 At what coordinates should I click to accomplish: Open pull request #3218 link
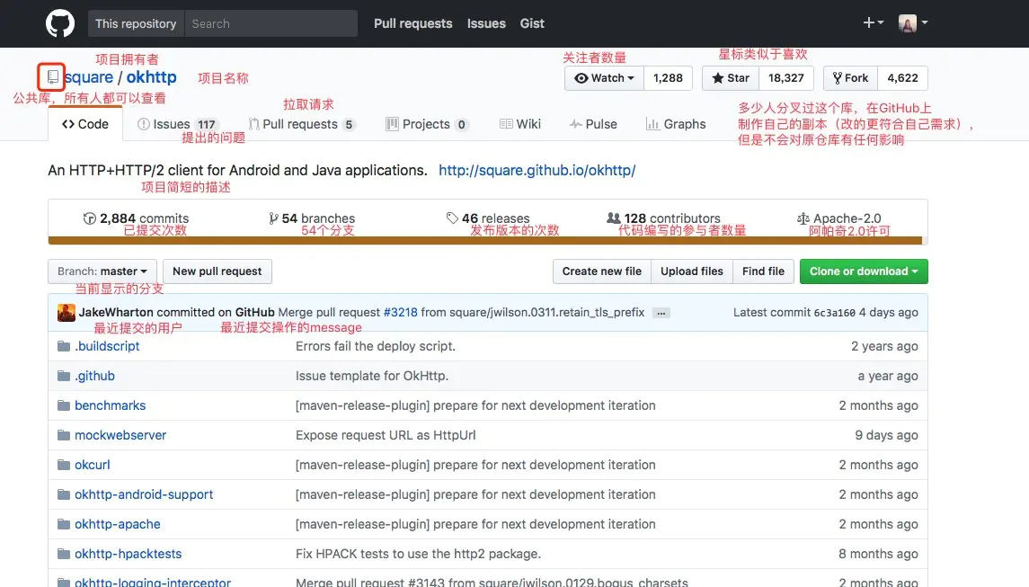400,313
